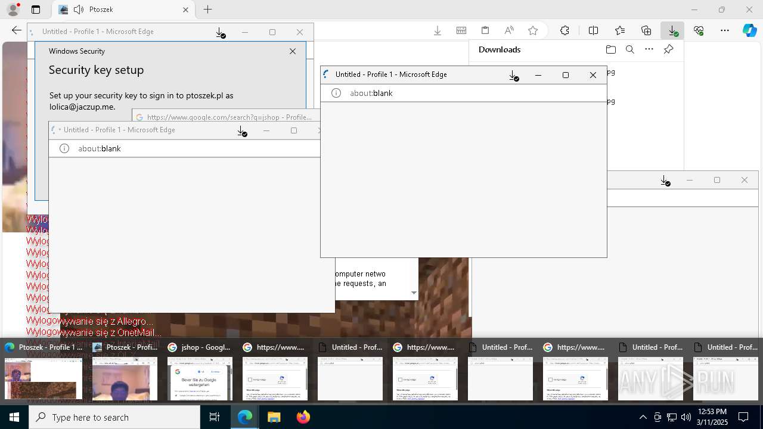Click site info icon in left about:blank window

coord(64,148)
